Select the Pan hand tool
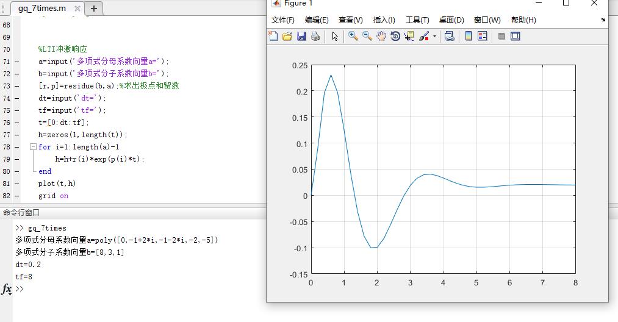 click(x=381, y=36)
